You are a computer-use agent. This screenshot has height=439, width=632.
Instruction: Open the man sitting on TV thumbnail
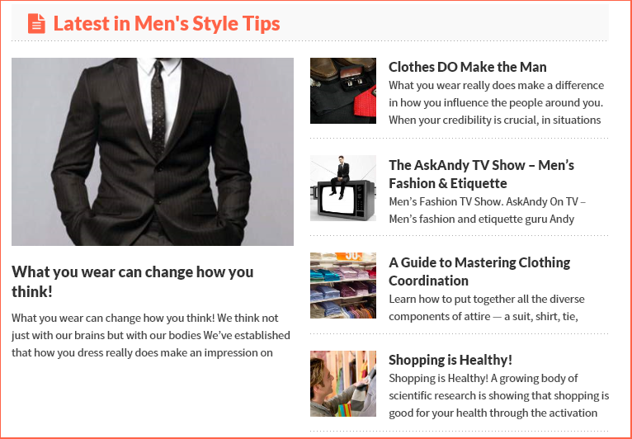coord(343,188)
